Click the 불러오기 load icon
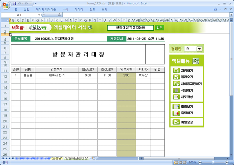This screenshot has width=234, height=165. (x=176, y=77)
